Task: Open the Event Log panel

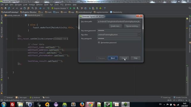Action: point(166,97)
